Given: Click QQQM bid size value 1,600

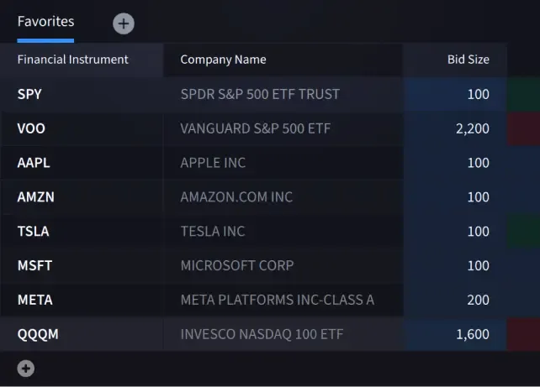Looking at the screenshot, I should 472,334.
